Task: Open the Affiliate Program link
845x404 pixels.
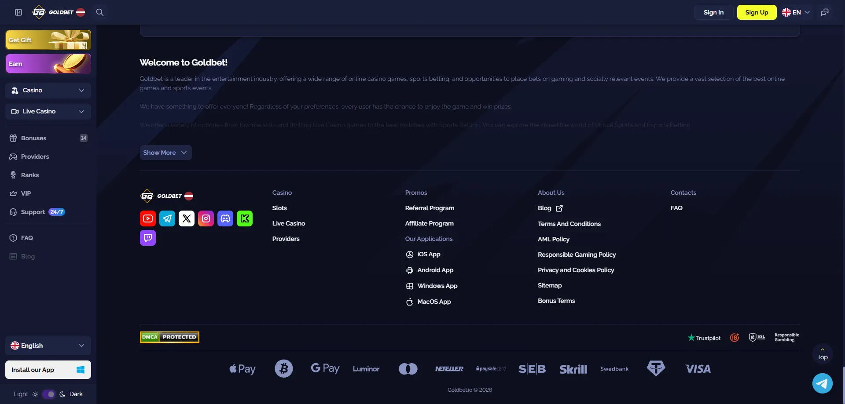Action: coord(429,223)
